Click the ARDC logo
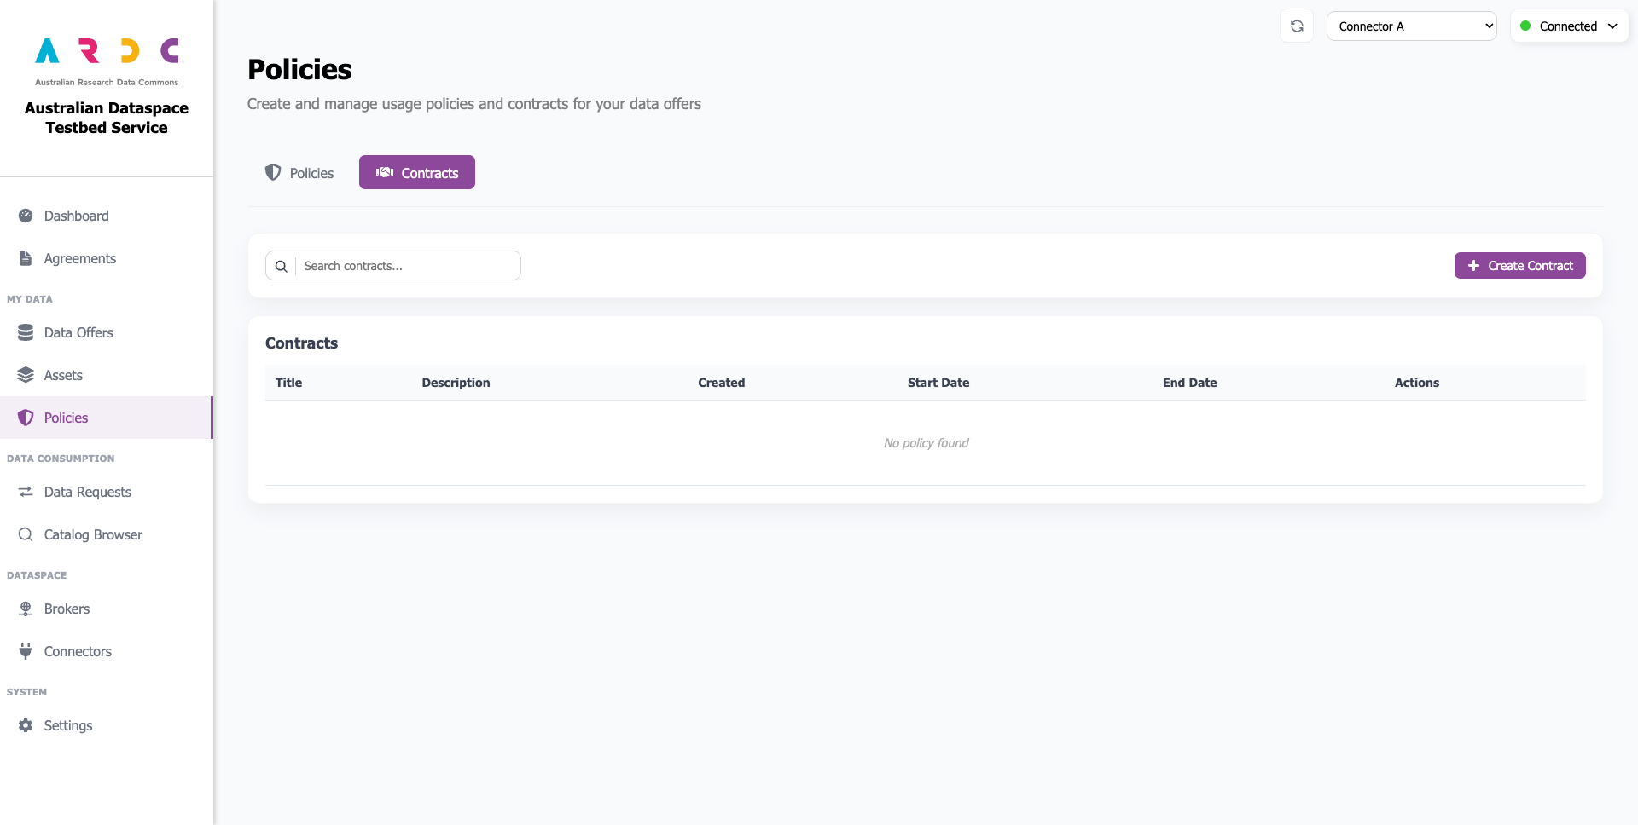Image resolution: width=1638 pixels, height=825 pixels. tap(107, 61)
